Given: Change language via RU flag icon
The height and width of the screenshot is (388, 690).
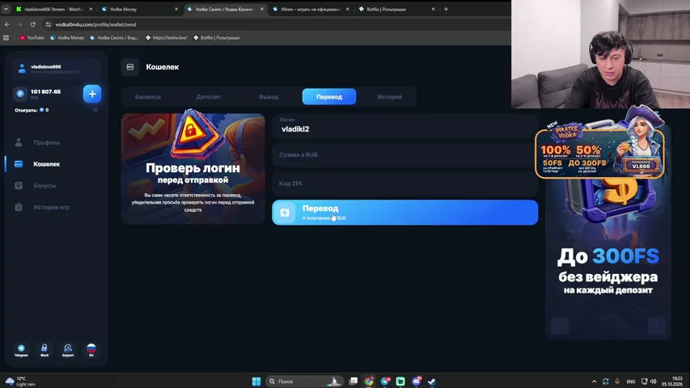Looking at the screenshot, I should point(91,350).
